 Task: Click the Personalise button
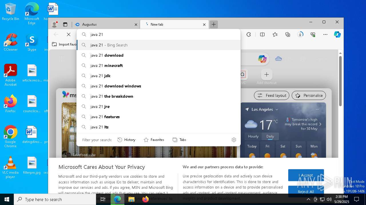tap(309, 95)
